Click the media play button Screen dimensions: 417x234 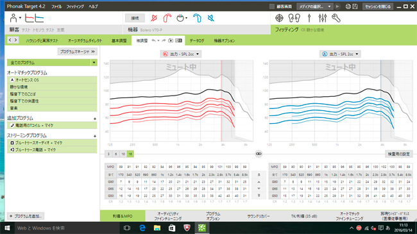pyautogui.click(x=337, y=6)
